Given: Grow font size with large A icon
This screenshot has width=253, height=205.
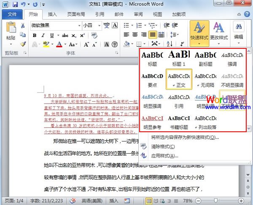Looking at the screenshot, I should 86,44.
